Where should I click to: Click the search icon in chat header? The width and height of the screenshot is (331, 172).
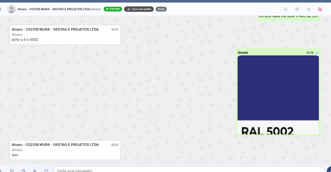coord(286,9)
